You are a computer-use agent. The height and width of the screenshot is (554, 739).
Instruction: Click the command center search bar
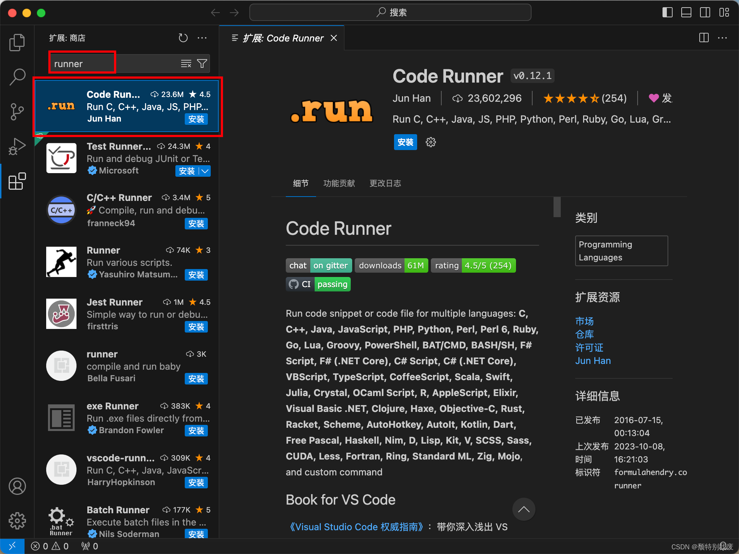(x=390, y=13)
